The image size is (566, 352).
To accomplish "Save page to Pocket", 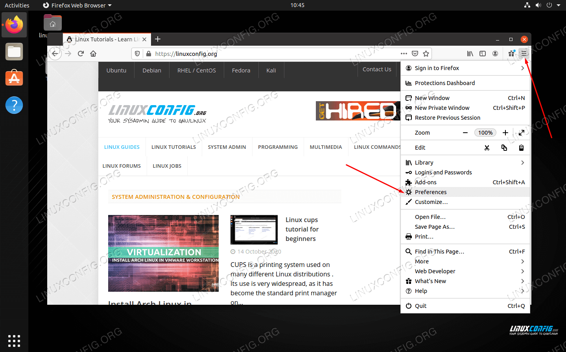I will pyautogui.click(x=415, y=54).
